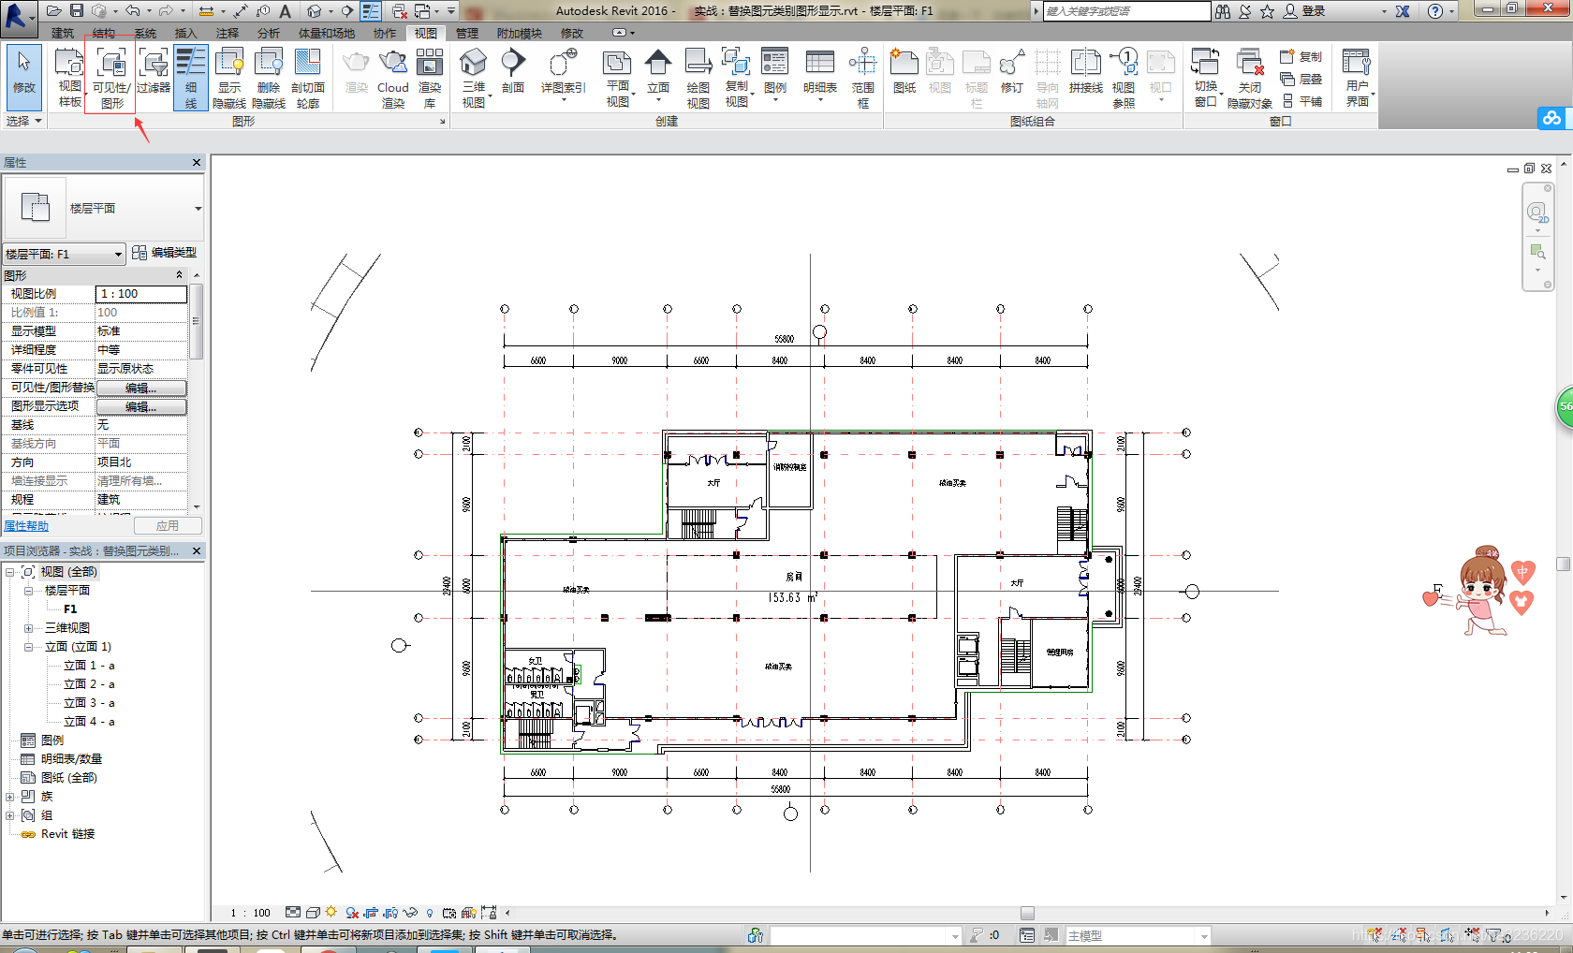Click Remove Hidden Lines (删除隐藏线) tool
This screenshot has height=953, width=1573.
pos(269,77)
